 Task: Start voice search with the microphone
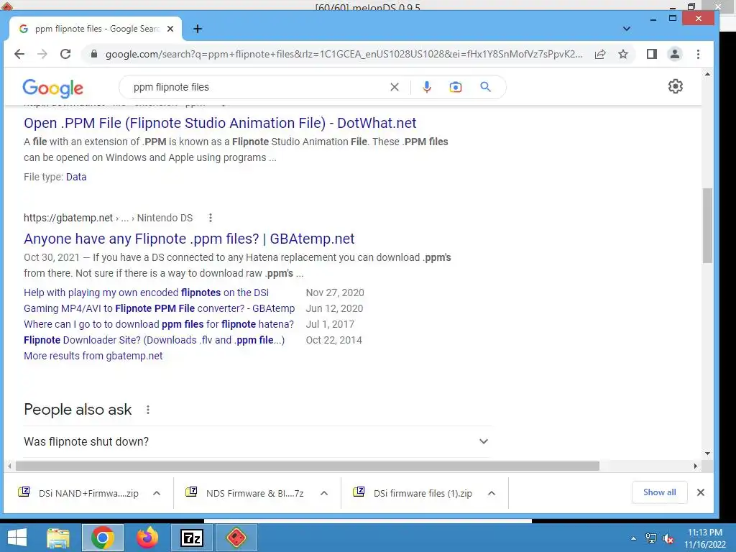426,87
